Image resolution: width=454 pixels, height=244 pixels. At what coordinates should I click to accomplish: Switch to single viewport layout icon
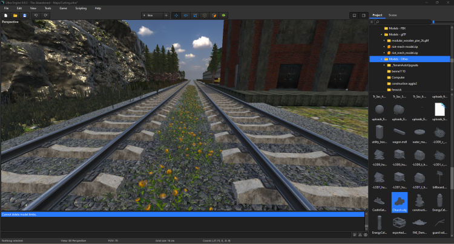coord(354,15)
